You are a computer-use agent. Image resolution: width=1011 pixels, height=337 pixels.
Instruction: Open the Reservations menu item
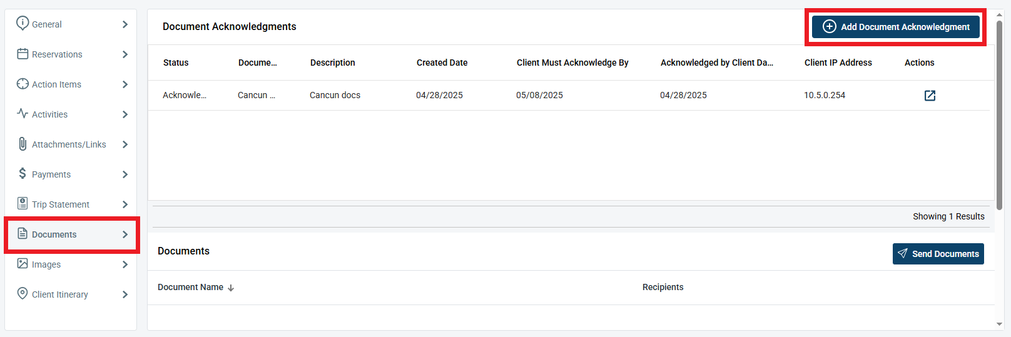71,54
